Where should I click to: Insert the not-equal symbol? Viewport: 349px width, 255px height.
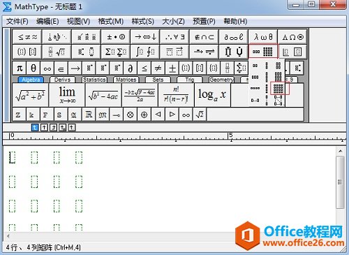(x=158, y=68)
